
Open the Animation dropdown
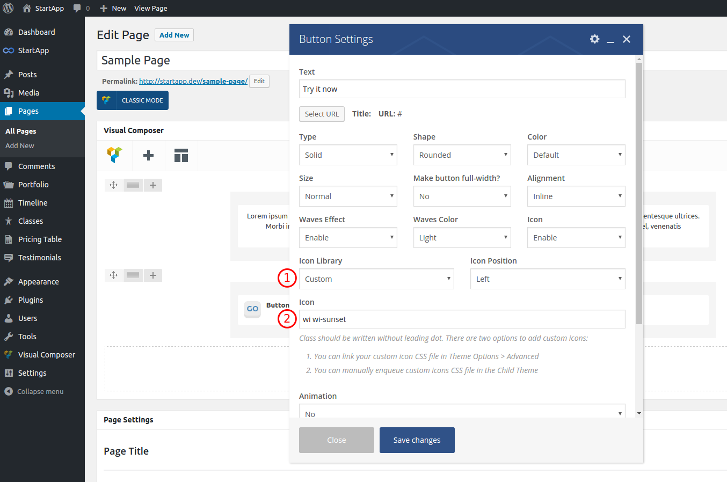pyautogui.click(x=462, y=411)
